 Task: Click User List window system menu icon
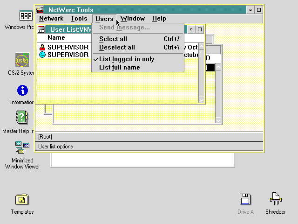[41, 29]
